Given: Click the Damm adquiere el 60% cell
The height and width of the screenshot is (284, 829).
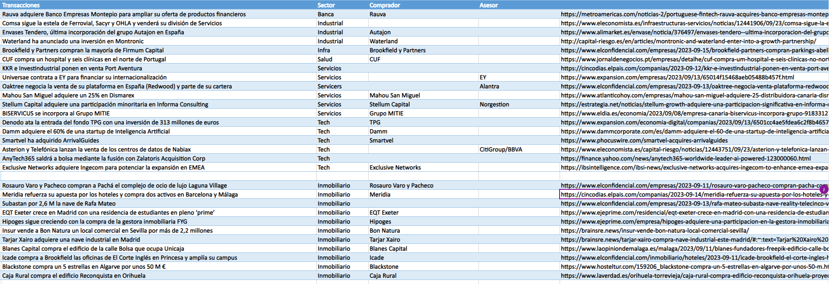Looking at the screenshot, I should 158,131.
